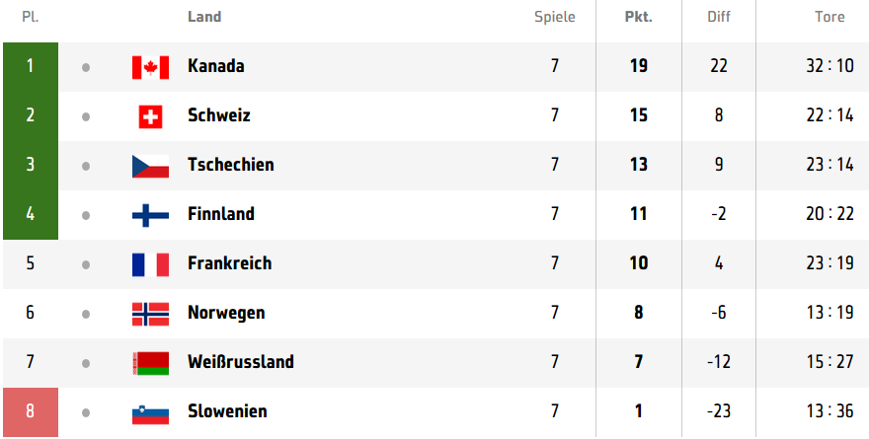This screenshot has width=869, height=439.
Task: Click the Canada flag icon
Action: [150, 67]
